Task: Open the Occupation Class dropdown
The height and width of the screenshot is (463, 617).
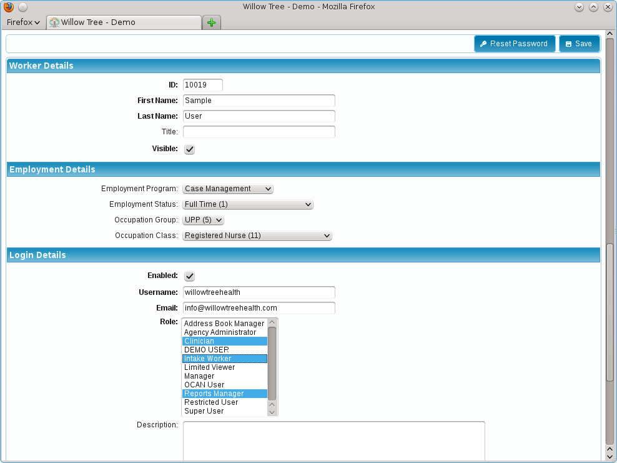Action: coord(257,236)
